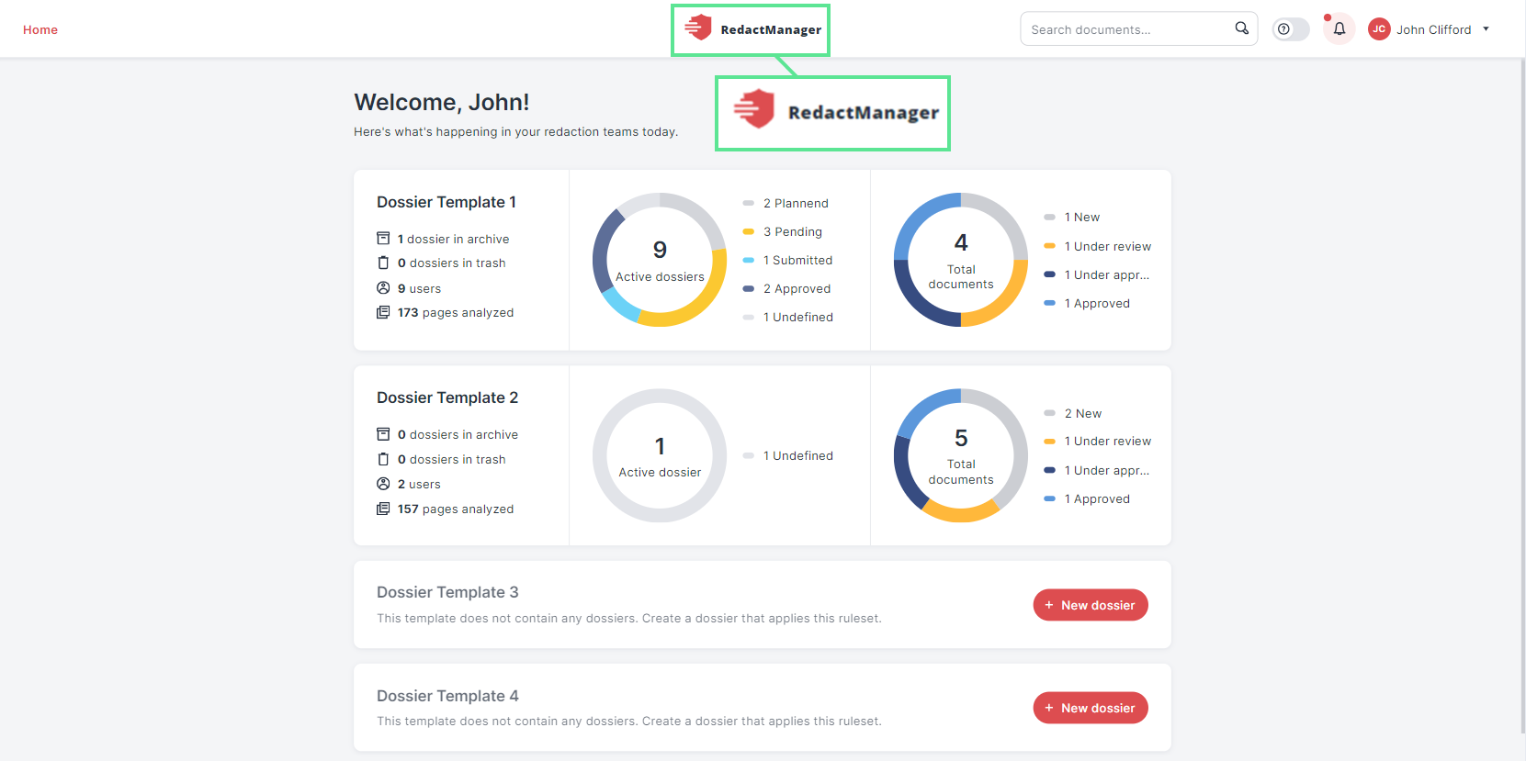Select '1 Undefined' legend in Dossier Template 2
The width and height of the screenshot is (1526, 761).
[788, 455]
